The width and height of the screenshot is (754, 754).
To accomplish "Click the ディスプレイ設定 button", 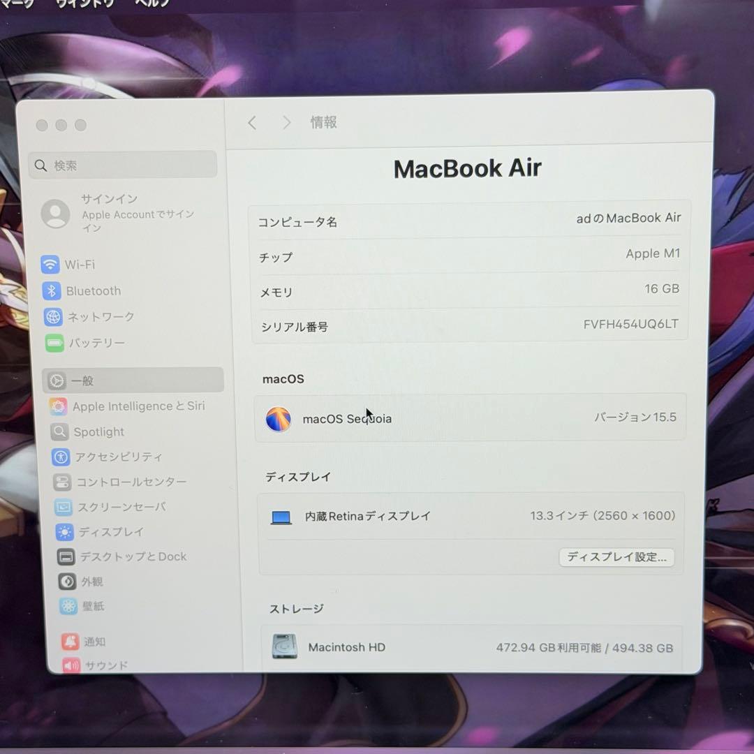I will pyautogui.click(x=616, y=557).
